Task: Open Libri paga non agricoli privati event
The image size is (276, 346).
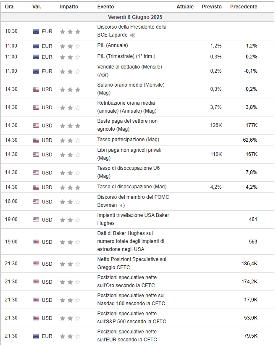Action: click(x=129, y=154)
